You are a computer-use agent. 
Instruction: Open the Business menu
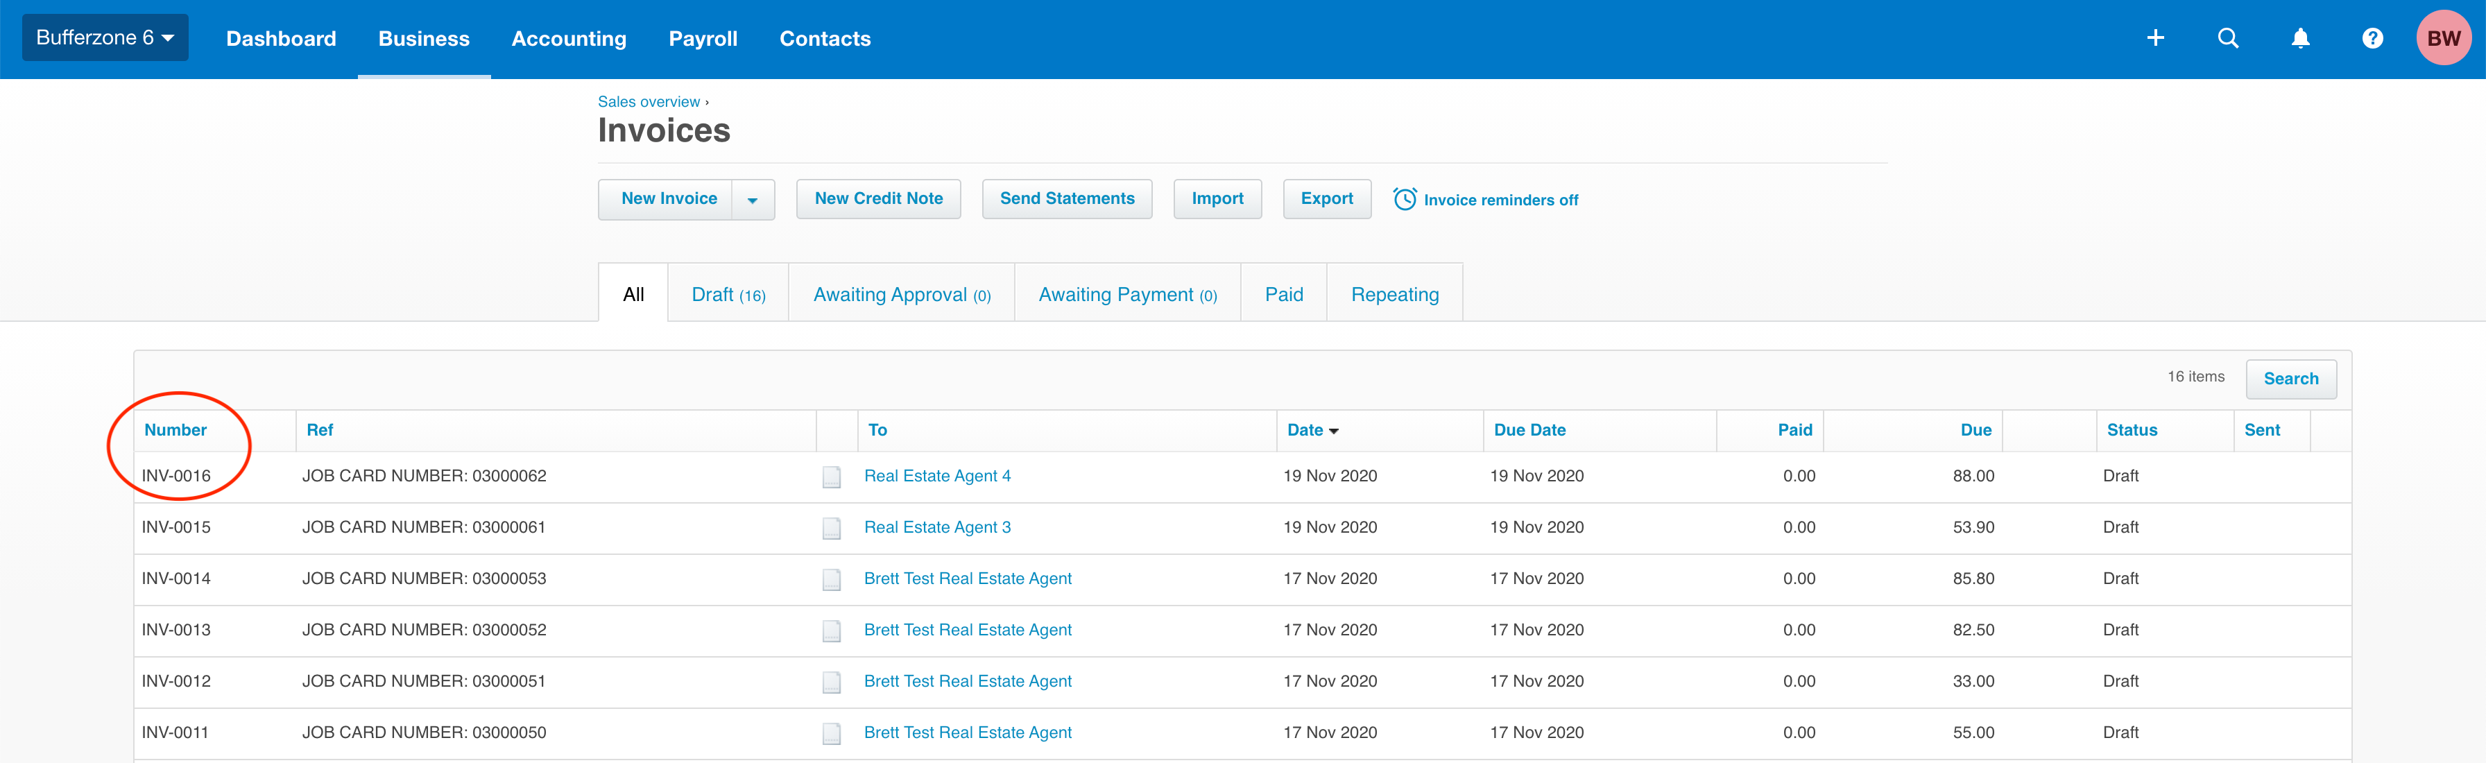424,39
